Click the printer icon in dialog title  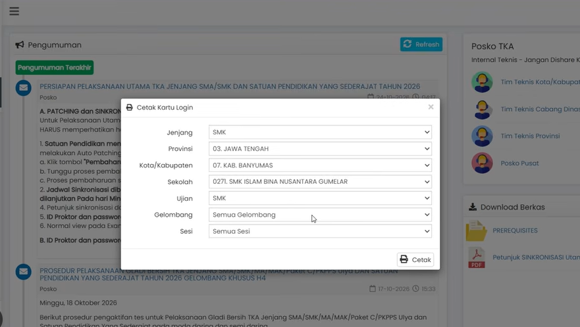129,108
